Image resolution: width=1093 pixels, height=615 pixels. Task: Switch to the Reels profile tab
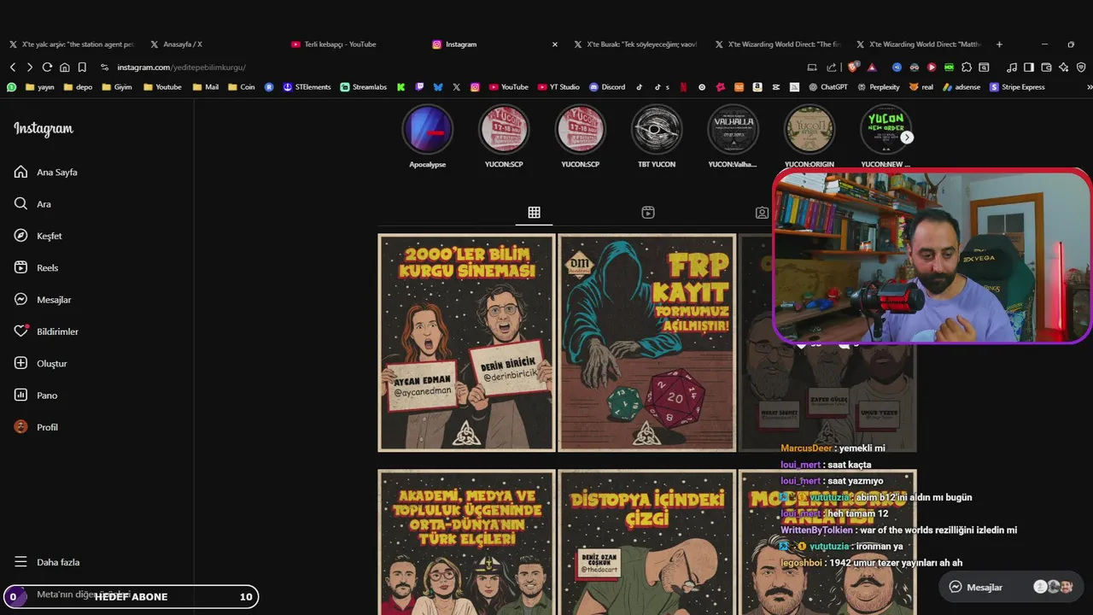tap(648, 213)
